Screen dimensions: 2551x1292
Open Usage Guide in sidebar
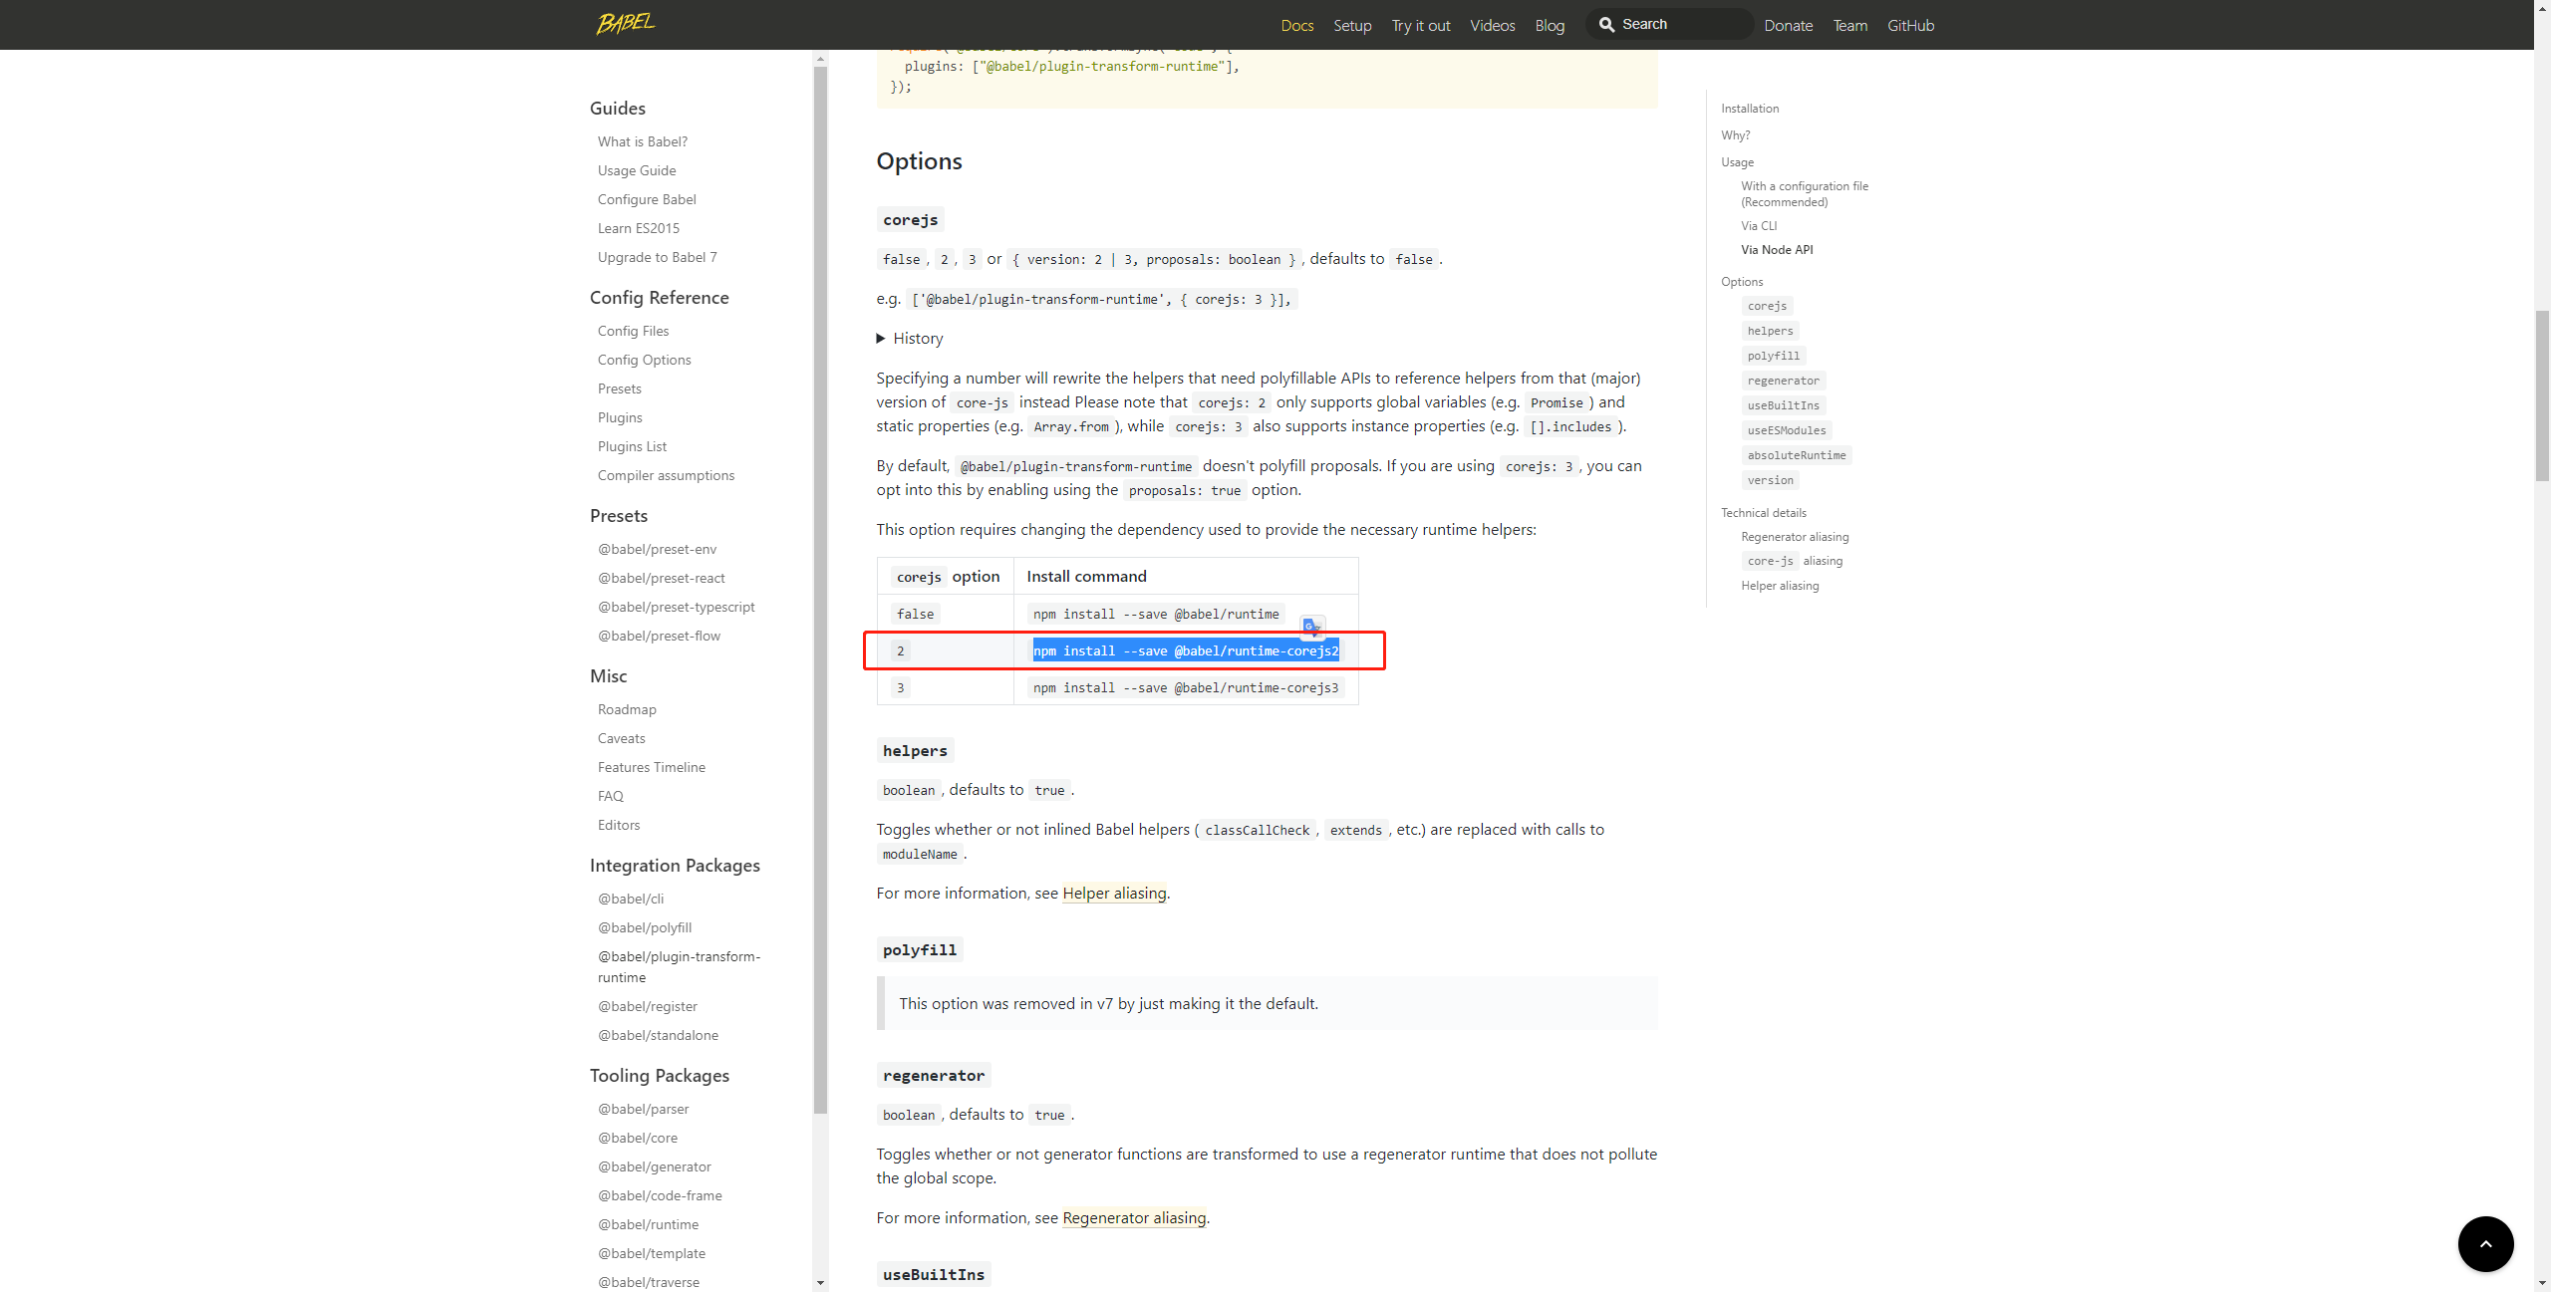click(637, 170)
